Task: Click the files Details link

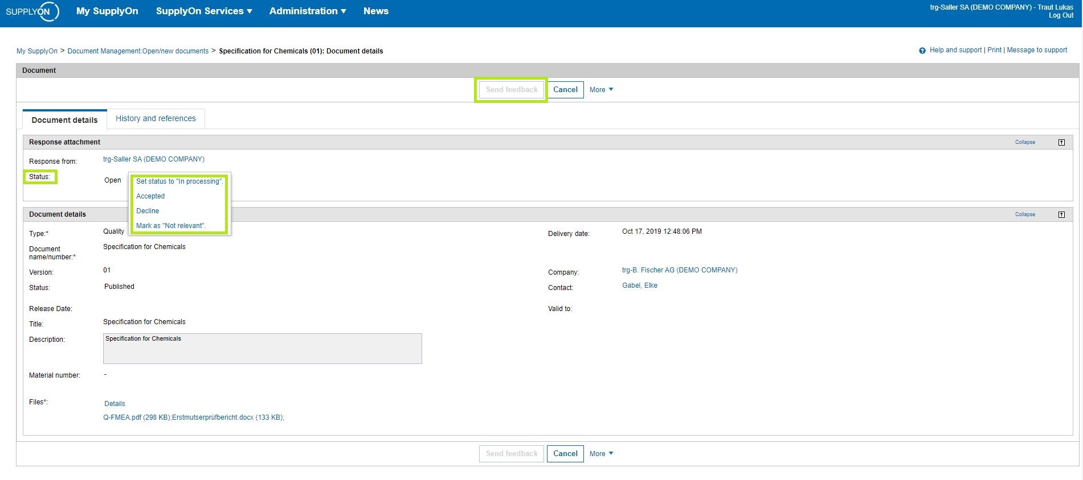Action: click(x=115, y=404)
